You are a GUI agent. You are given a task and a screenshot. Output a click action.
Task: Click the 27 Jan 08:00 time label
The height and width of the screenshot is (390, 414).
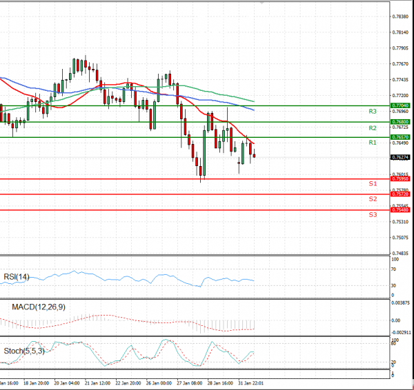pyautogui.click(x=189, y=383)
